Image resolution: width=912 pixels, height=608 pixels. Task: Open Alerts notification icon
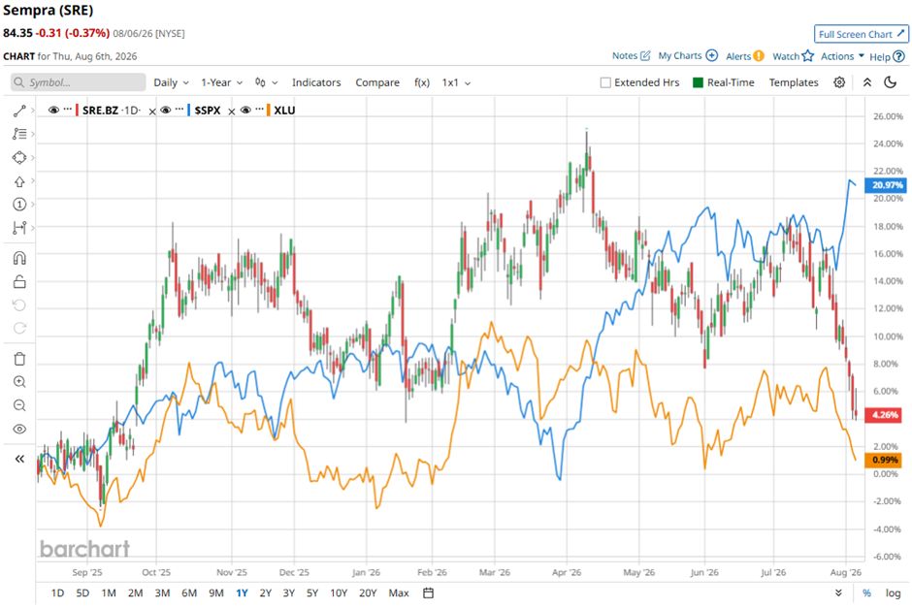(758, 56)
